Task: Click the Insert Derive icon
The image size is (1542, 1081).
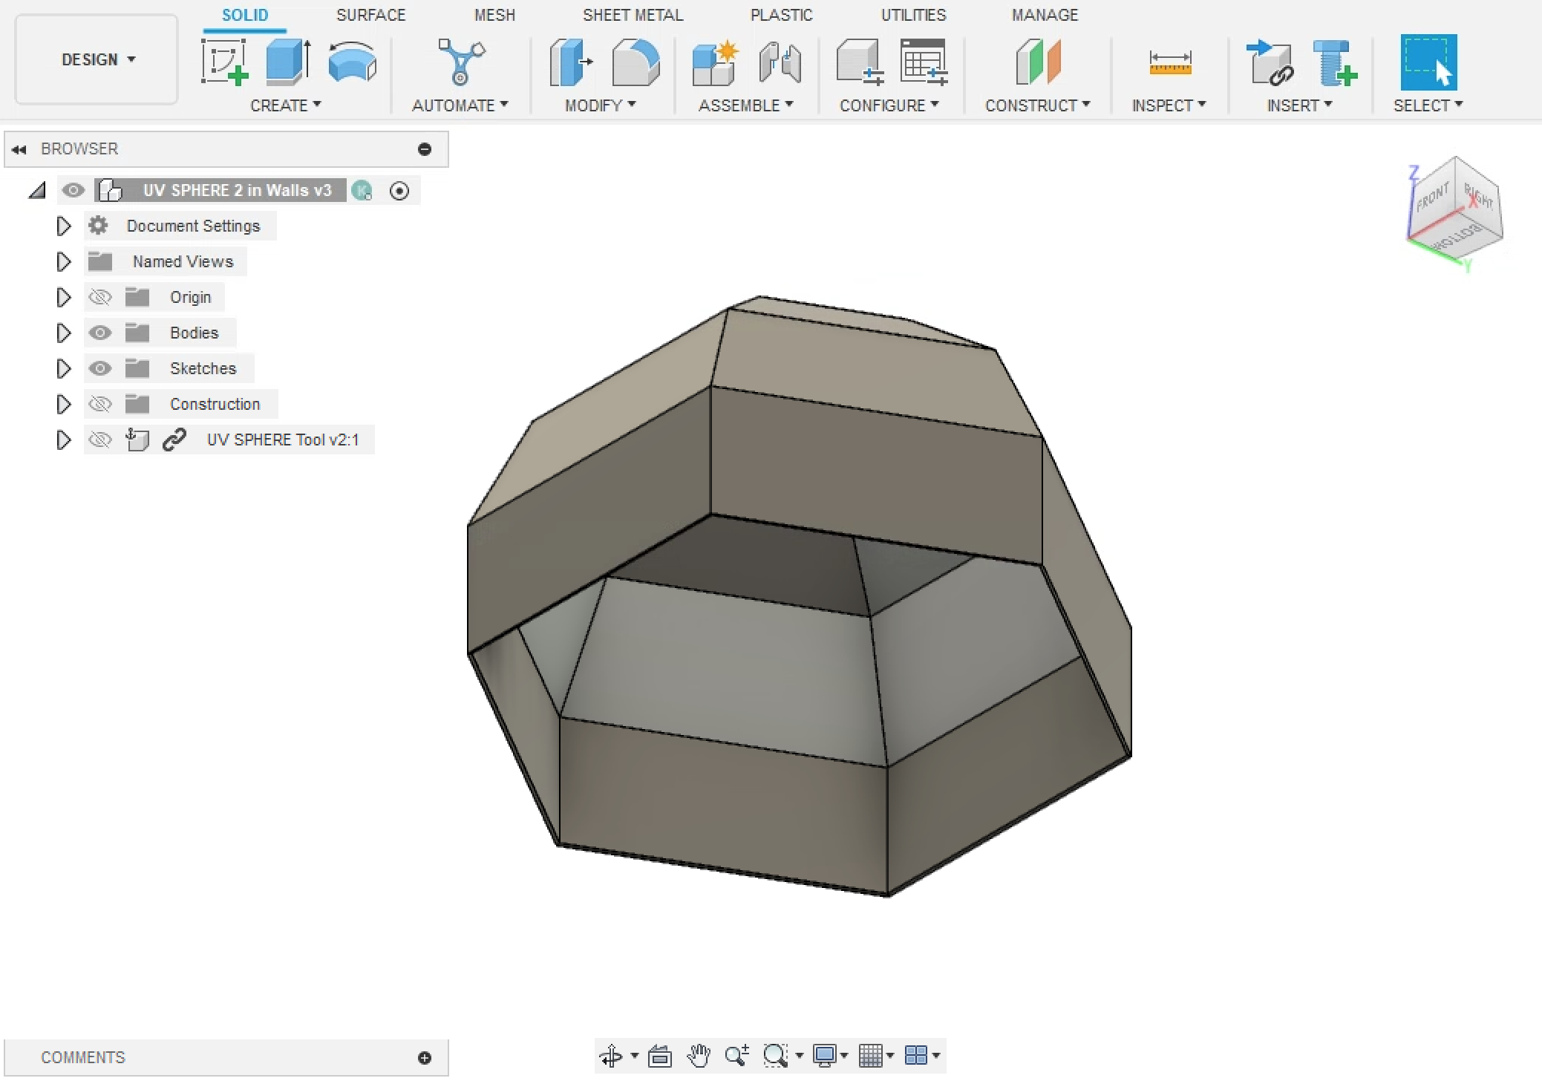Action: [x=1270, y=62]
